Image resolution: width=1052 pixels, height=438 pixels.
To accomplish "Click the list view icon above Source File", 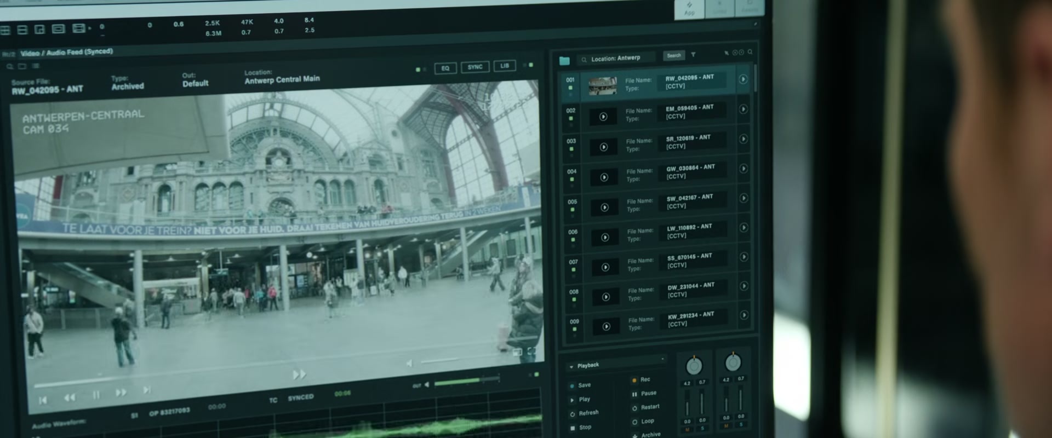I will click(x=36, y=66).
